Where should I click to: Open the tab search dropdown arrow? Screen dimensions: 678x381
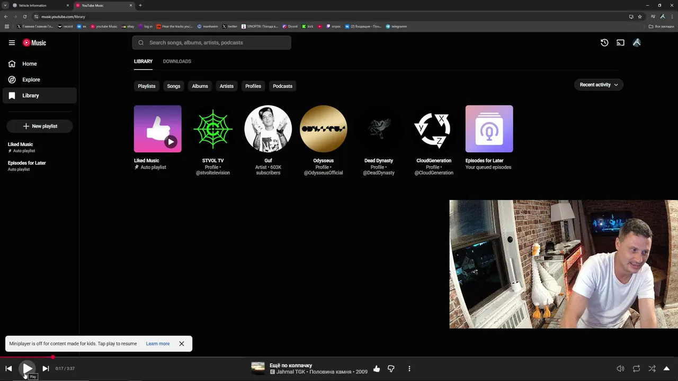(5, 5)
